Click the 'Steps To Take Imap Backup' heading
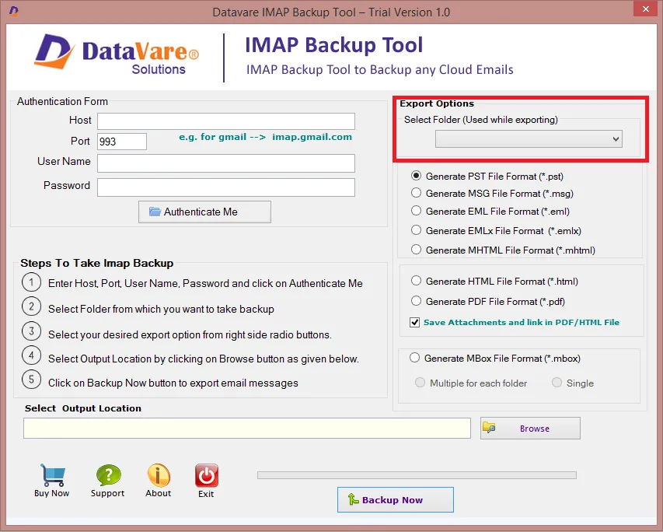Image resolution: width=663 pixels, height=532 pixels. (97, 263)
